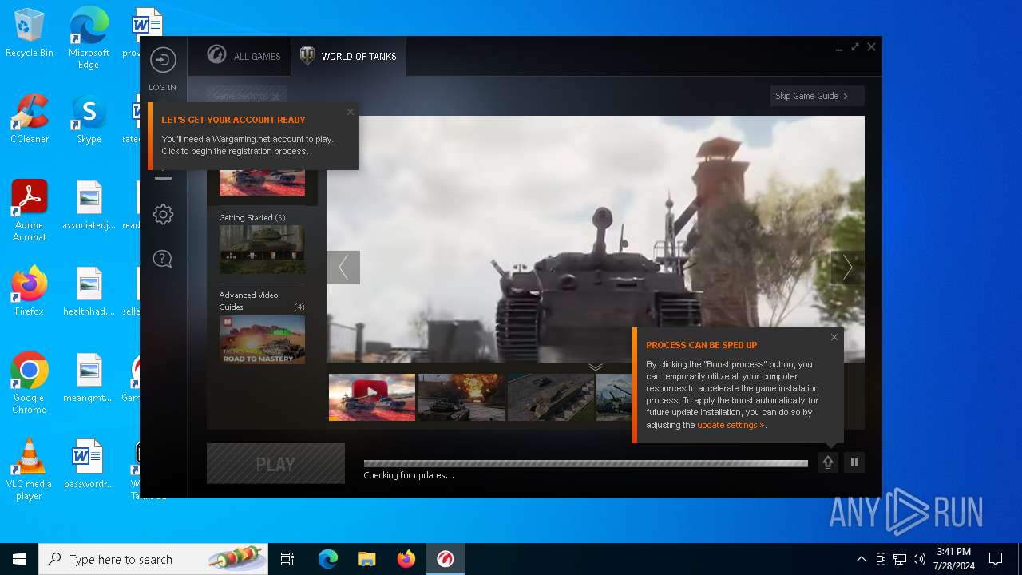Open the notification center icon
Viewport: 1022px width, 575px height.
click(996, 559)
